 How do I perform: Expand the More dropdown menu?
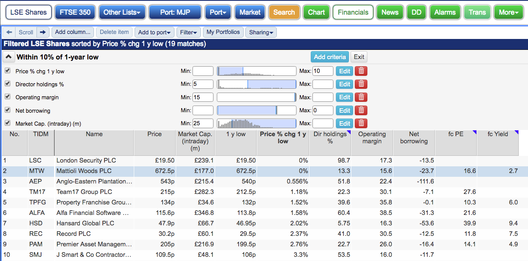tap(509, 12)
